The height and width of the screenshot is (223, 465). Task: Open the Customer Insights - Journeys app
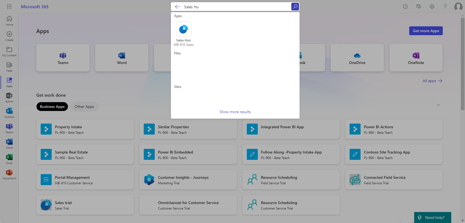coord(188,180)
